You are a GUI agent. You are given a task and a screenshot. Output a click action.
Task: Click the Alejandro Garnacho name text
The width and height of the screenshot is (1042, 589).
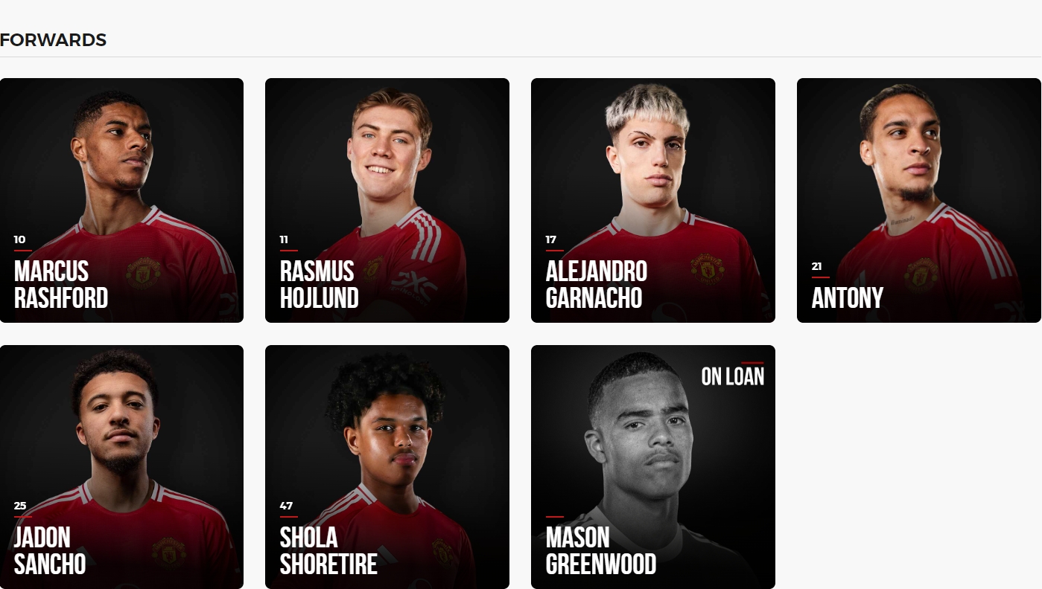[597, 284]
